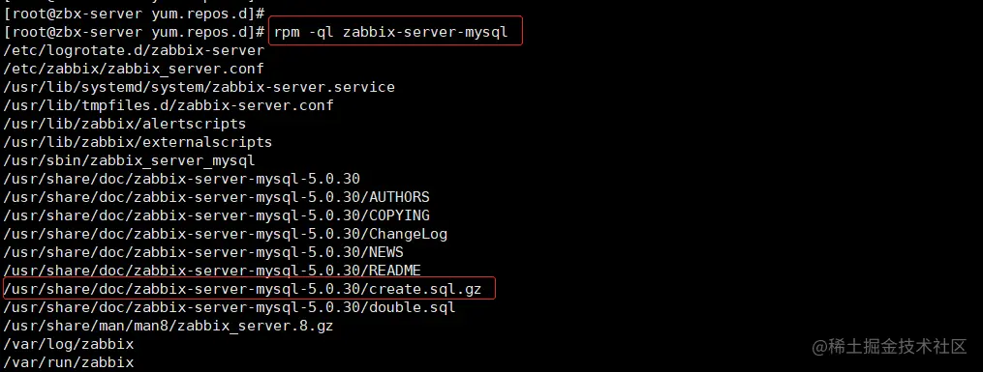Click the AUTHORS file path

[x=217, y=197]
